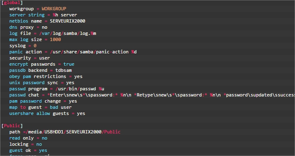
Task: Select the passwd program line
Action: pyautogui.click(x=57, y=89)
